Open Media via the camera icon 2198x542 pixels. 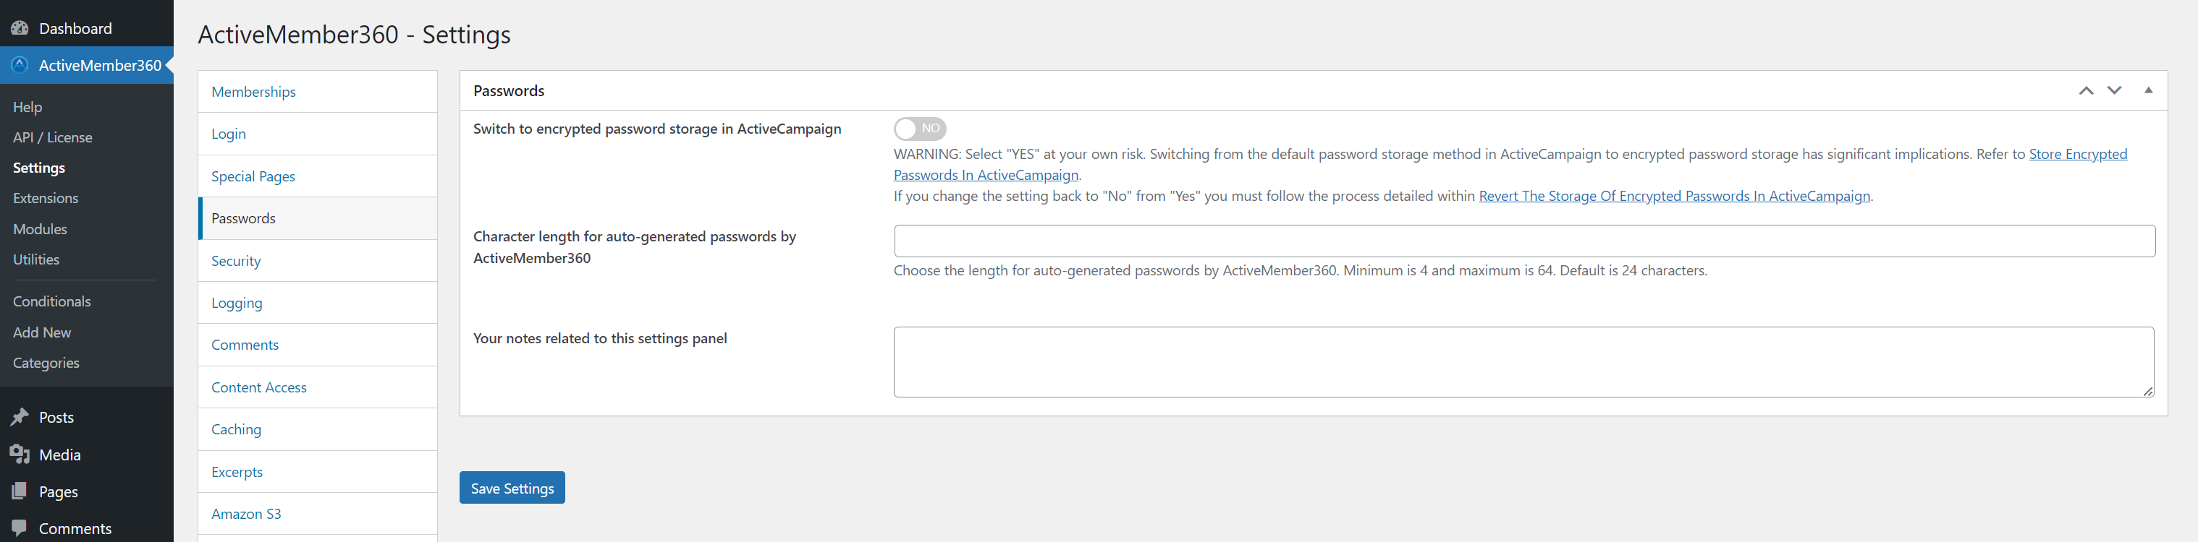(20, 455)
